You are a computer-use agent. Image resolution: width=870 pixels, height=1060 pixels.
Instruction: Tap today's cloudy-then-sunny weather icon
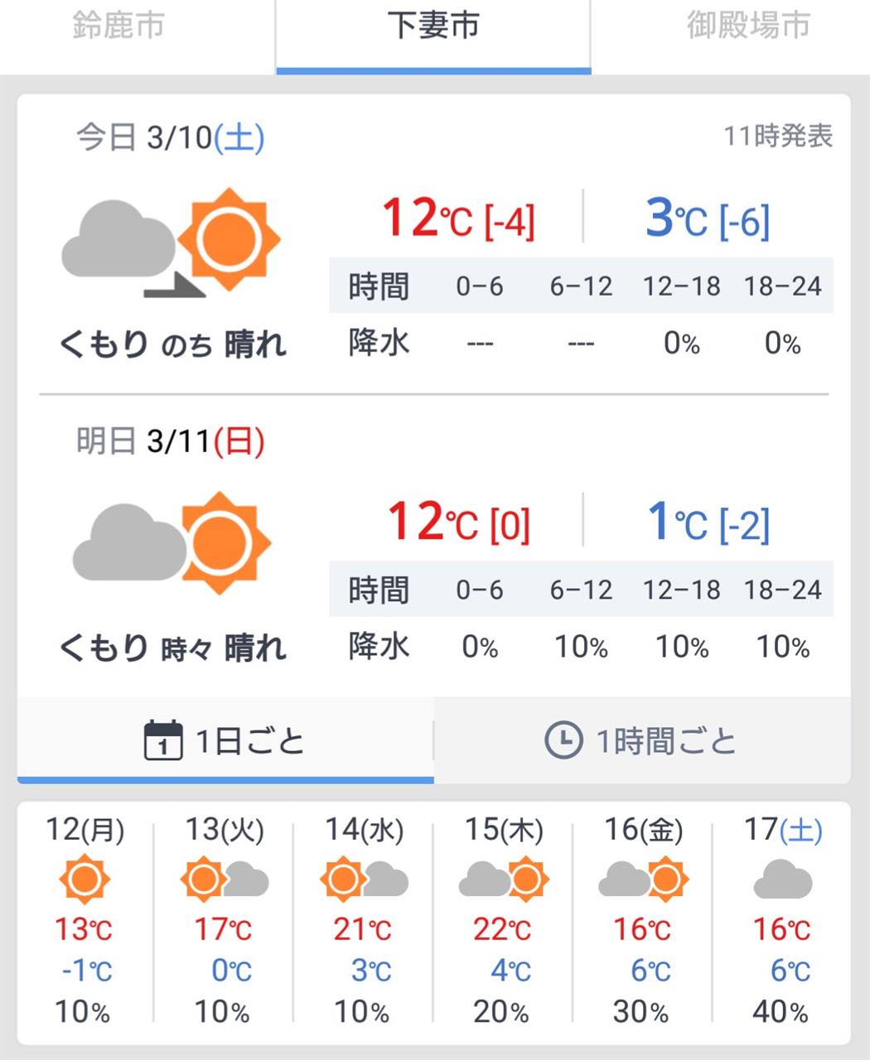tap(172, 242)
